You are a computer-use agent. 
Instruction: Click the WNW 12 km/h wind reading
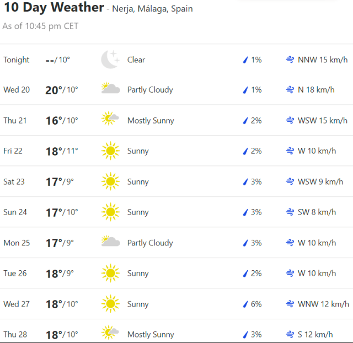click(323, 304)
